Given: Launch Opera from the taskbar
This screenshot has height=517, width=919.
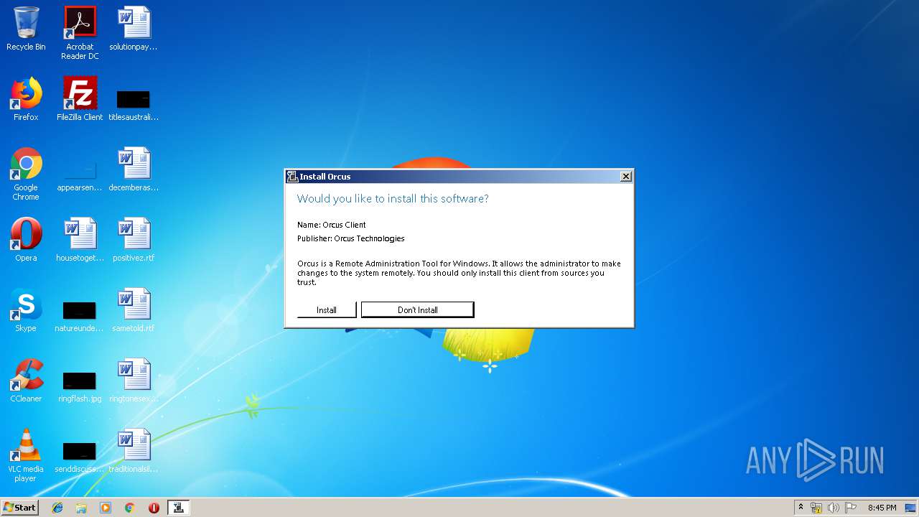Looking at the screenshot, I should point(154,508).
